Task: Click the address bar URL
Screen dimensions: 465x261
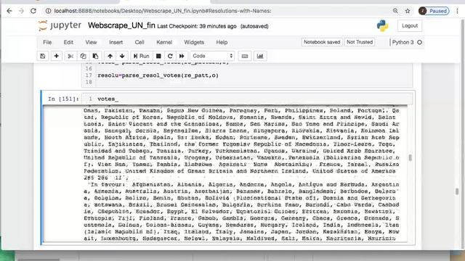Action: click(163, 11)
